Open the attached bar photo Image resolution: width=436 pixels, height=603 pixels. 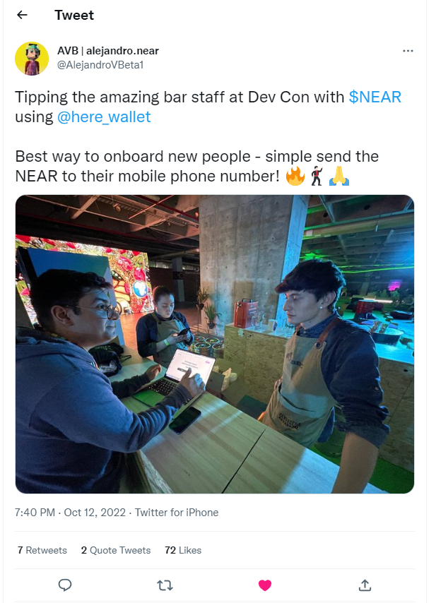pos(215,344)
